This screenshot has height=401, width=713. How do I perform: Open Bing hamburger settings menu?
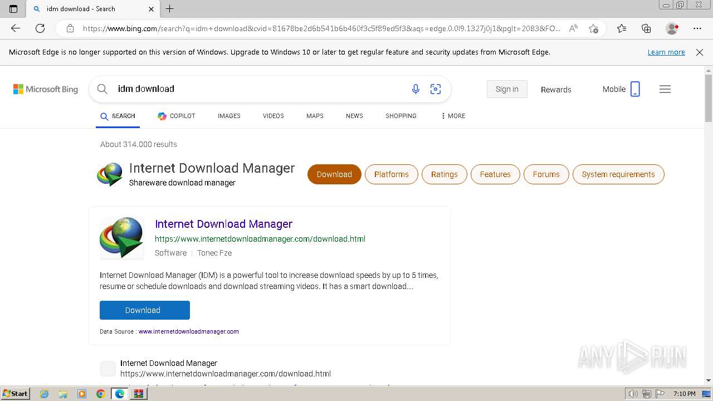pyautogui.click(x=665, y=89)
